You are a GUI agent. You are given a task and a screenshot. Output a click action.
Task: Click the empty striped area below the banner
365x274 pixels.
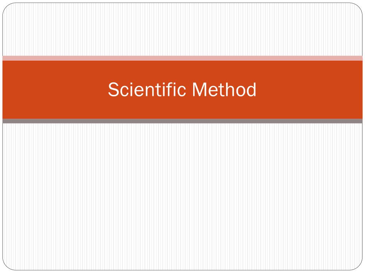(182, 196)
